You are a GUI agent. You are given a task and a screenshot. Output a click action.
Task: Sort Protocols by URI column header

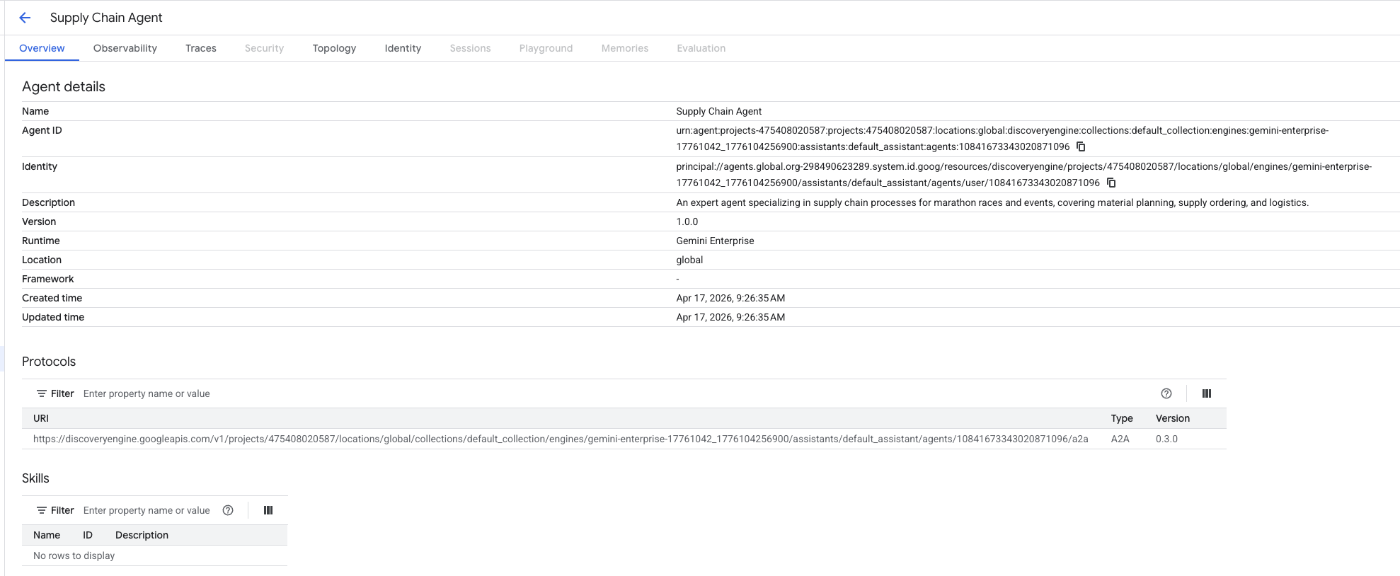click(x=41, y=418)
